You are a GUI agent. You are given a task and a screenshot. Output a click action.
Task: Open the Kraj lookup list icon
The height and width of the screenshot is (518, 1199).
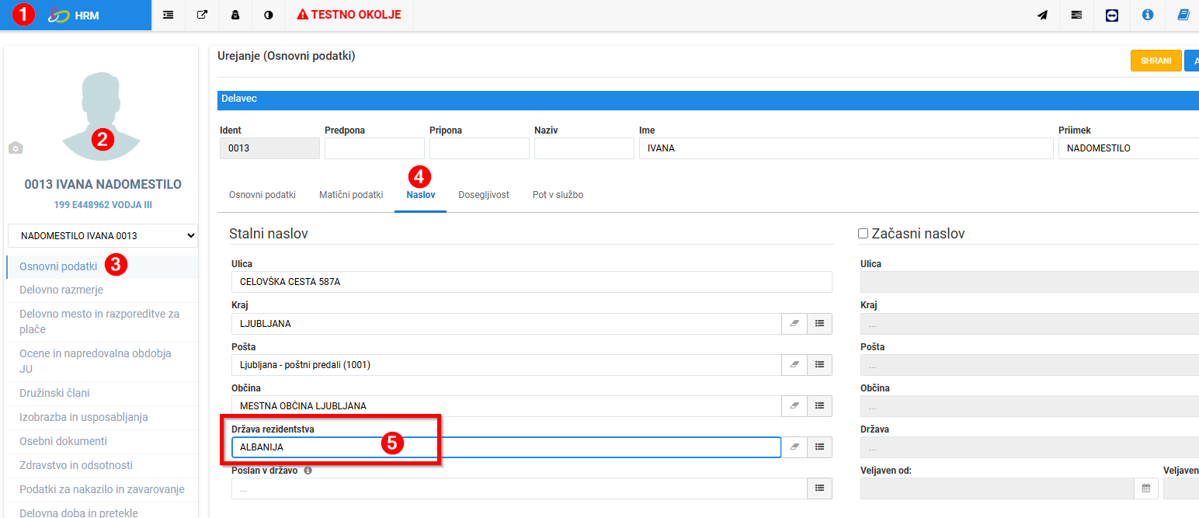tap(820, 324)
